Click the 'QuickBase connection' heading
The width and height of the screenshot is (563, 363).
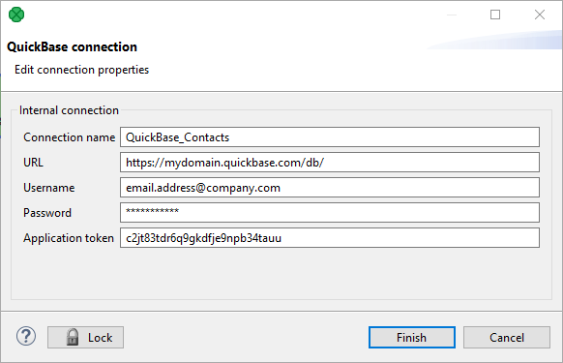coord(72,47)
